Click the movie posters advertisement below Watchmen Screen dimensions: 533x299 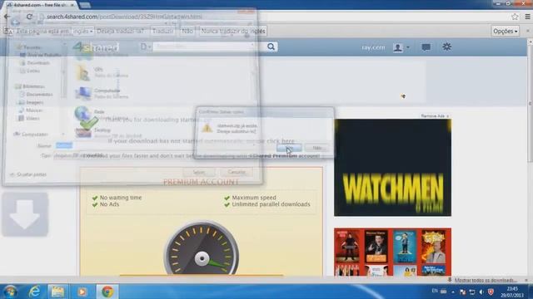[x=392, y=252]
